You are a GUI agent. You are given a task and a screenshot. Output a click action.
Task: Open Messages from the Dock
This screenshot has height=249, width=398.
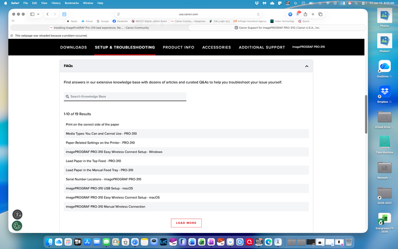click(106, 242)
